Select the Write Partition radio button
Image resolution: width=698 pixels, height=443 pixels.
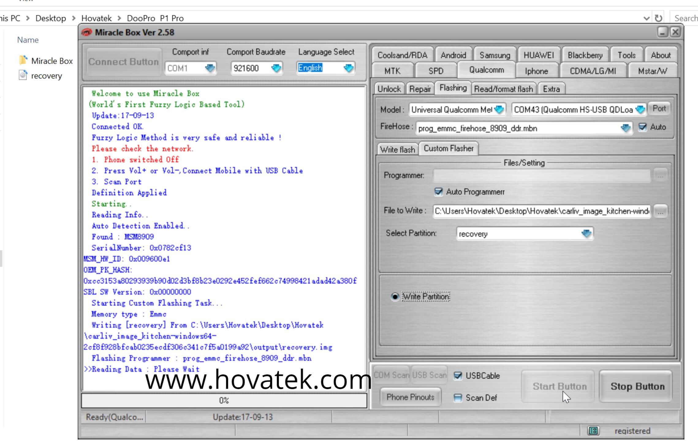(395, 296)
